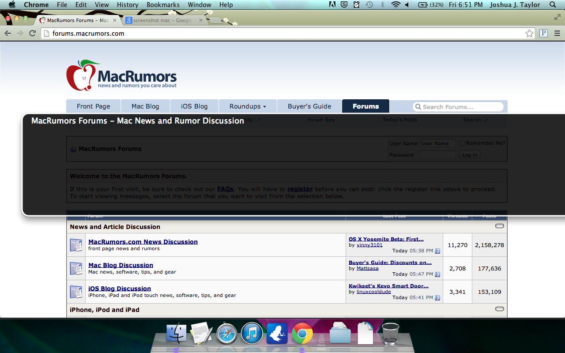Go to last post arrow at 05:47 PM
The image size is (565, 353).
coord(437,274)
